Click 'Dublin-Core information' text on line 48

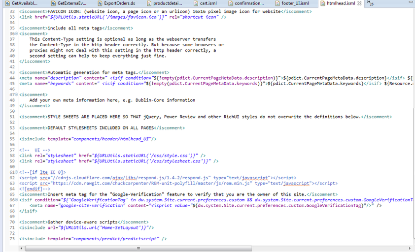(166, 100)
